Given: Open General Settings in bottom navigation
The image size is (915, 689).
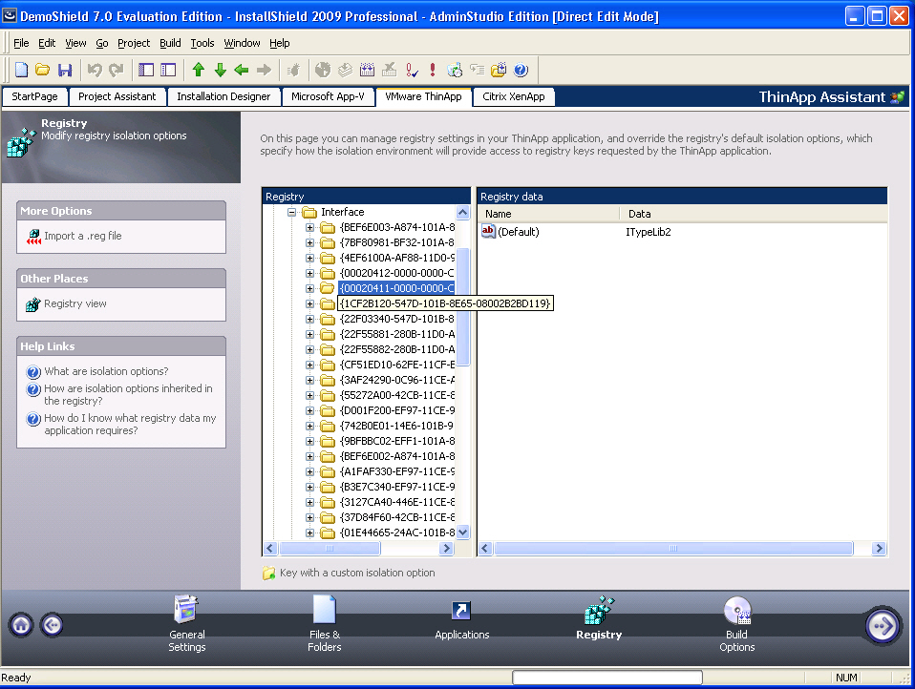Looking at the screenshot, I should pyautogui.click(x=187, y=623).
